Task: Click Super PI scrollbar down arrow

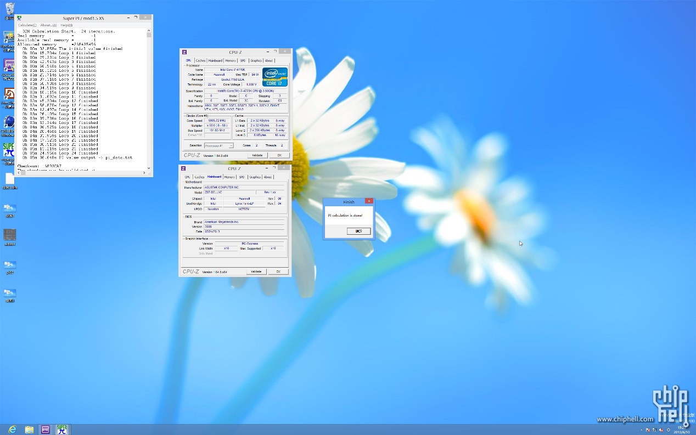Action: (149, 170)
